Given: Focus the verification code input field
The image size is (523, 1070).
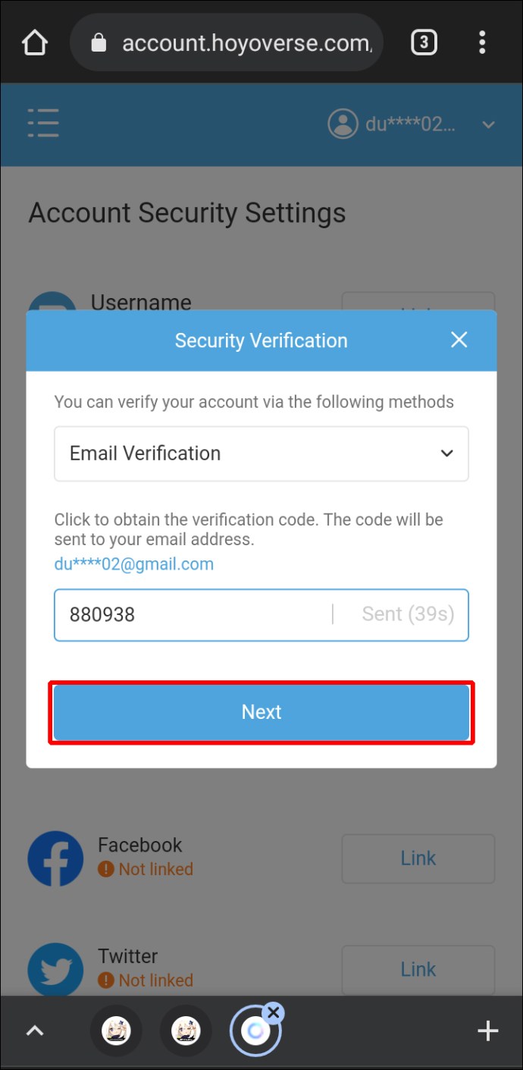Looking at the screenshot, I should coord(193,614).
